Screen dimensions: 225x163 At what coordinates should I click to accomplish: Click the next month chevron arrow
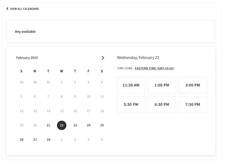coord(103,58)
